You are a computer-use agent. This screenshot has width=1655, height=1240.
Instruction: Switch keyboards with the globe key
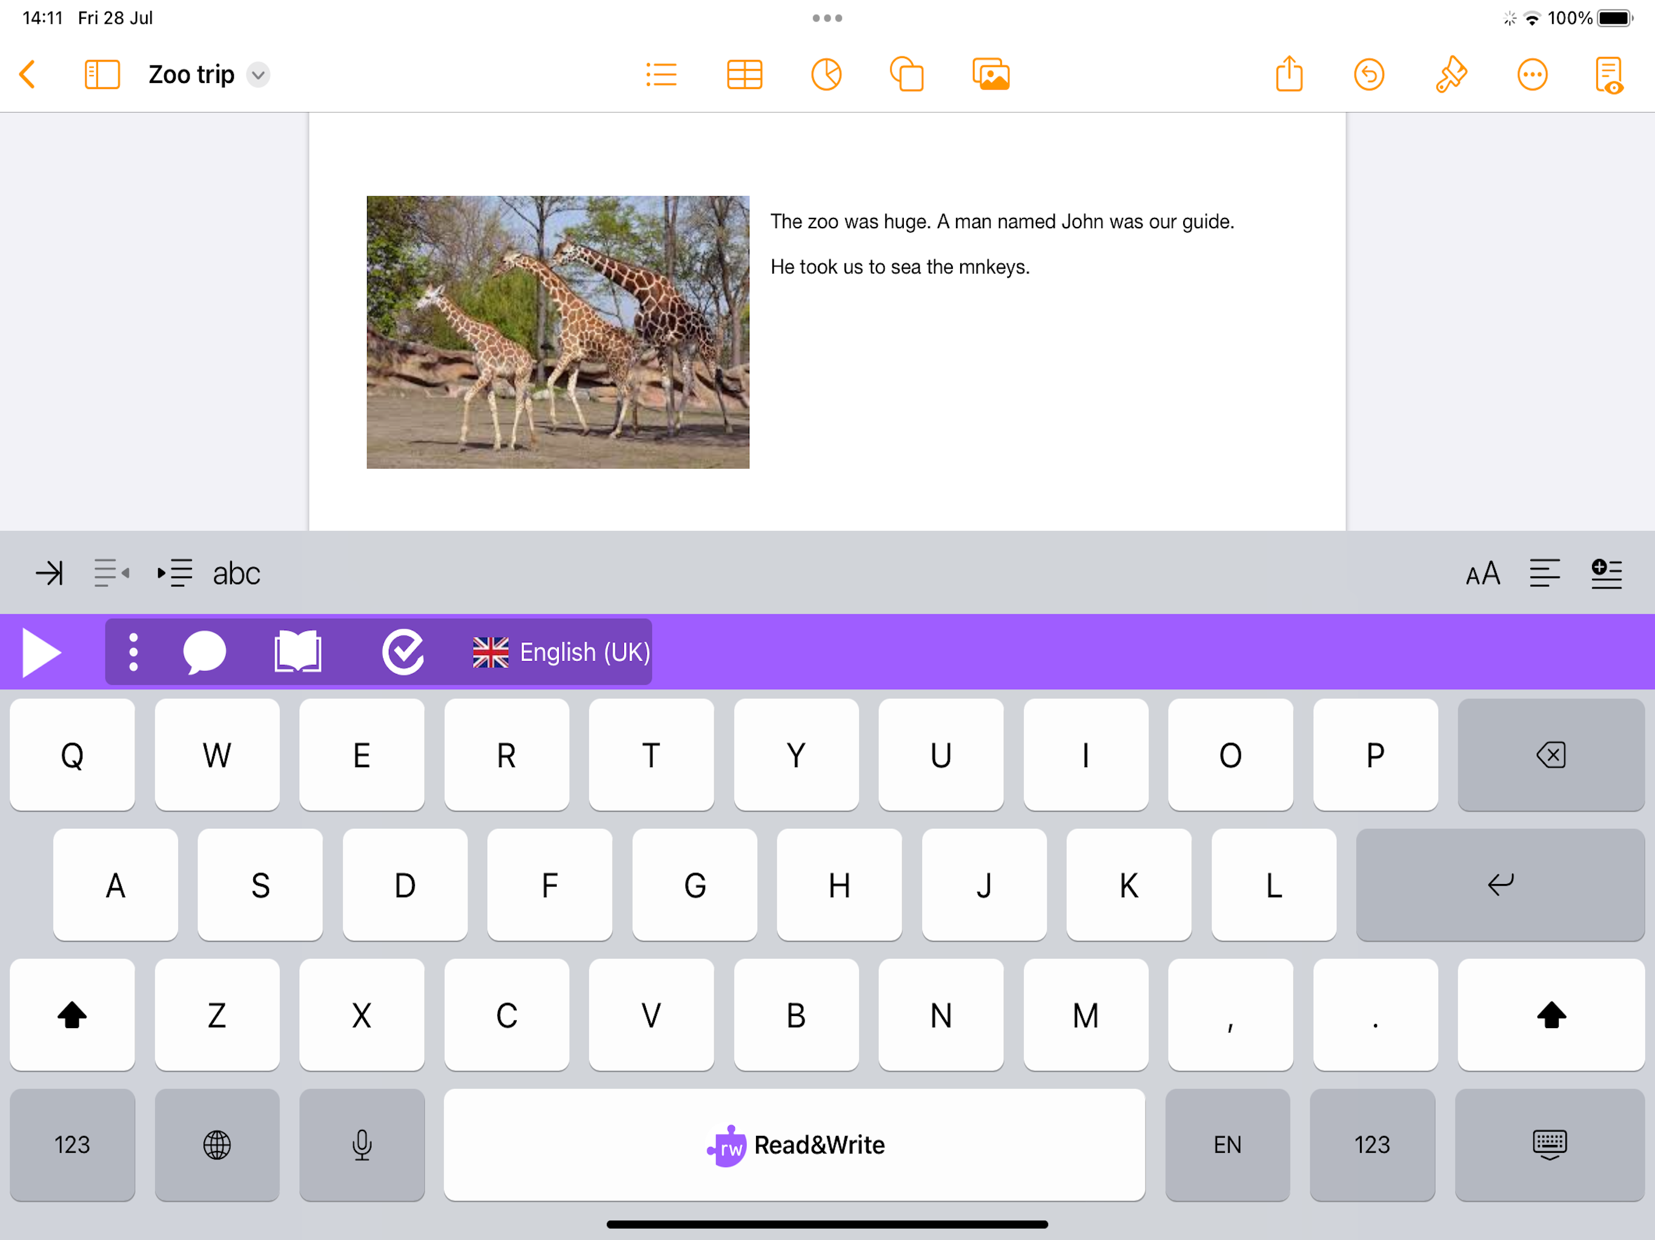click(x=217, y=1145)
